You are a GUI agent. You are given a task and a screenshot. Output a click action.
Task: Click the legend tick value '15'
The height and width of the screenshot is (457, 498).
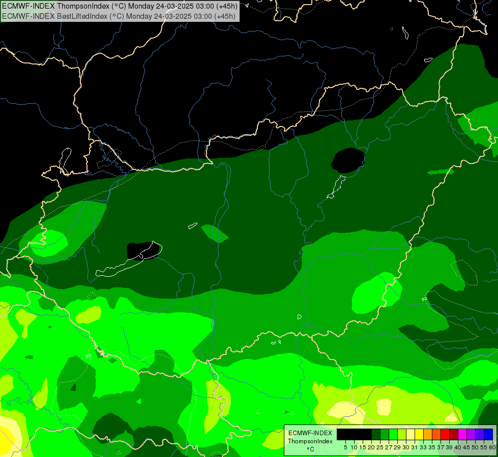point(363,447)
